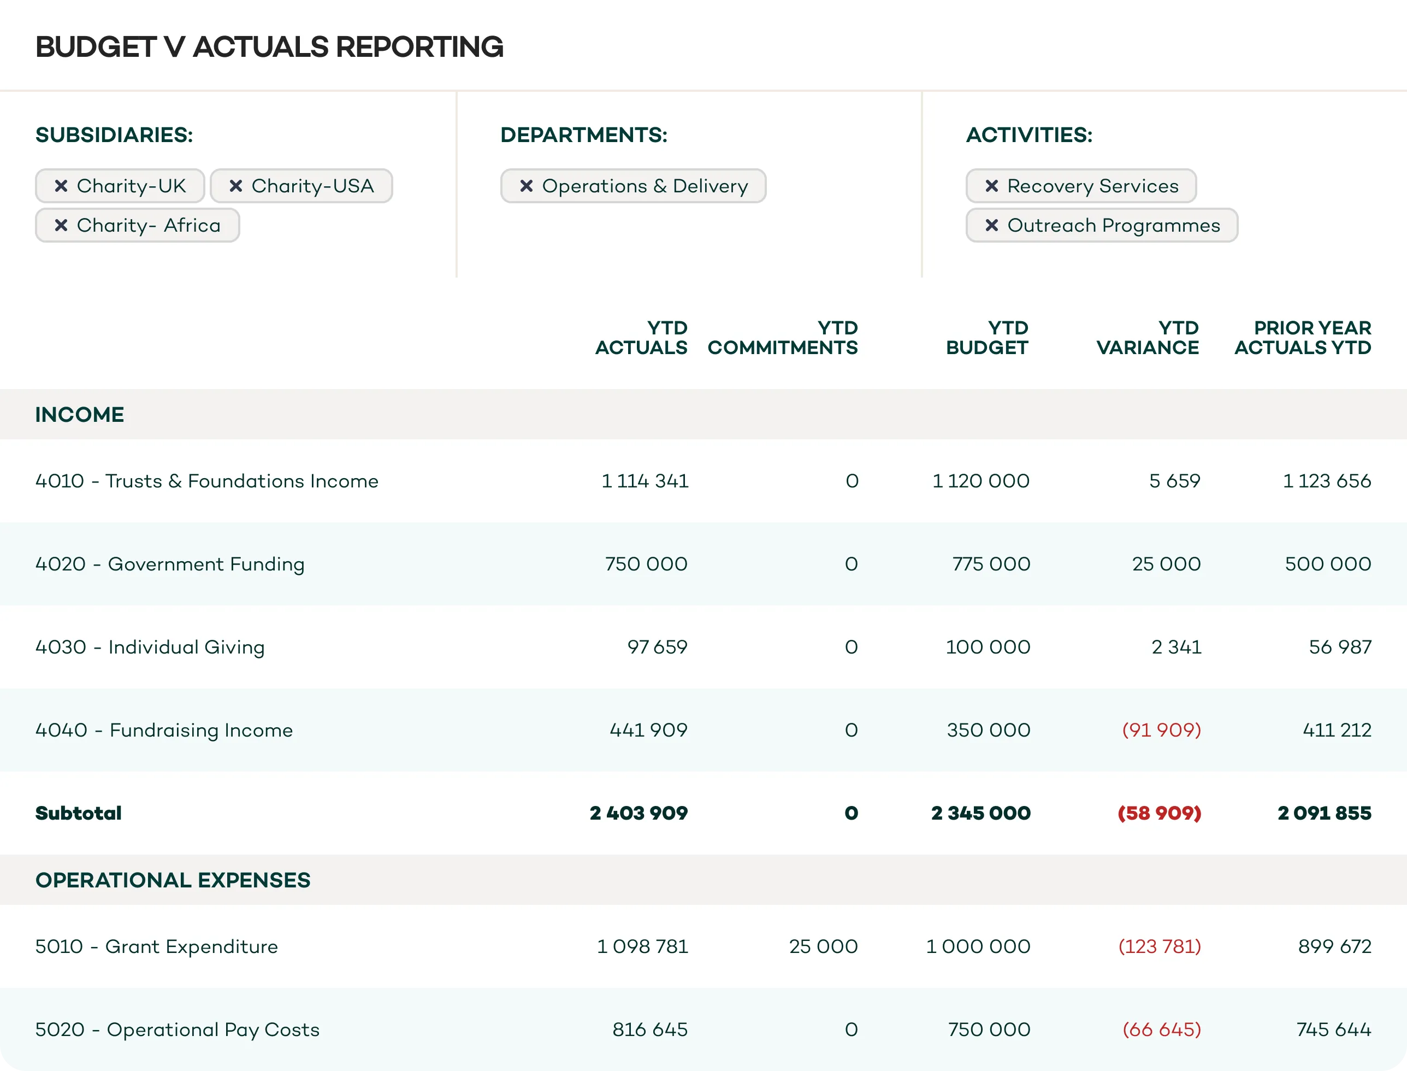Remove Recovery Services activity x icon
Viewport: 1407px width, 1071px height.
tap(991, 186)
